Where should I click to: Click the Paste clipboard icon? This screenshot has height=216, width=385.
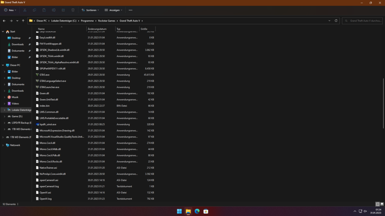44,10
